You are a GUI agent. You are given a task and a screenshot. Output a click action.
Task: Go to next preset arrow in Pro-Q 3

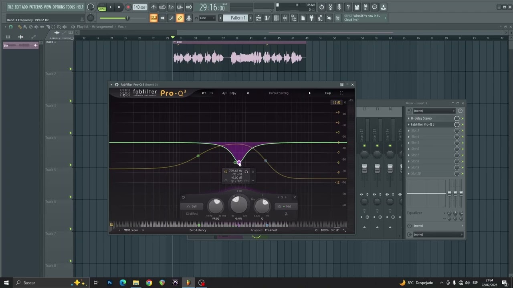(x=309, y=93)
